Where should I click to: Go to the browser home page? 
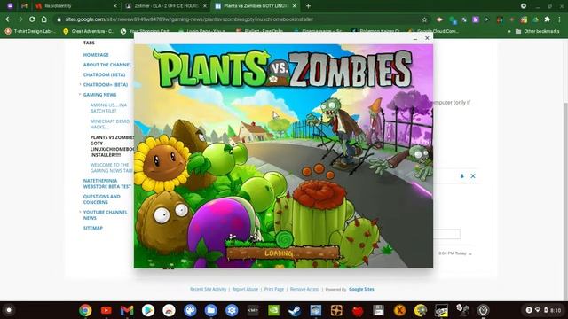coord(43,19)
